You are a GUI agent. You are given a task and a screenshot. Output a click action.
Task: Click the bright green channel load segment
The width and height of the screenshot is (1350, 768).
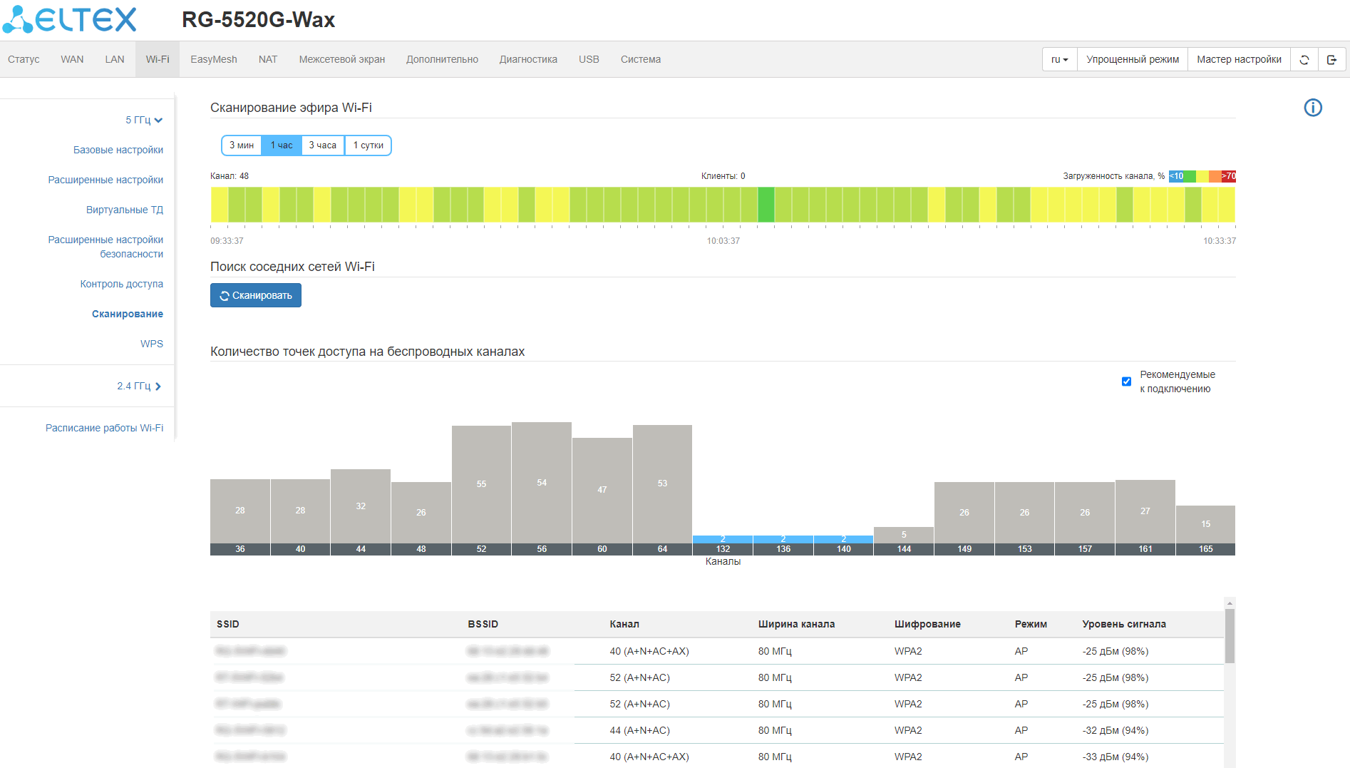click(x=766, y=205)
